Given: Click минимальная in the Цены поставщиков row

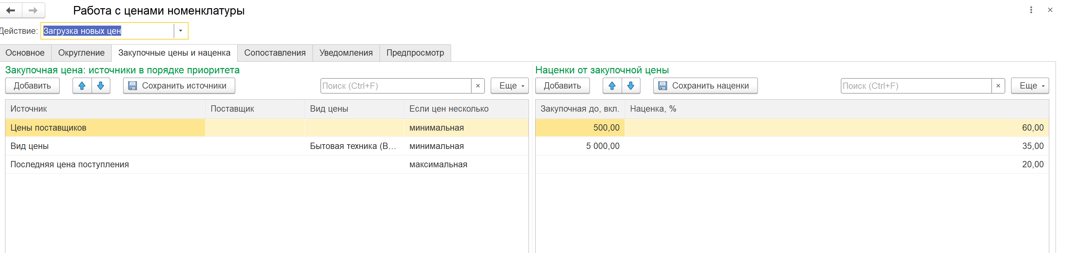Looking at the screenshot, I should point(466,128).
